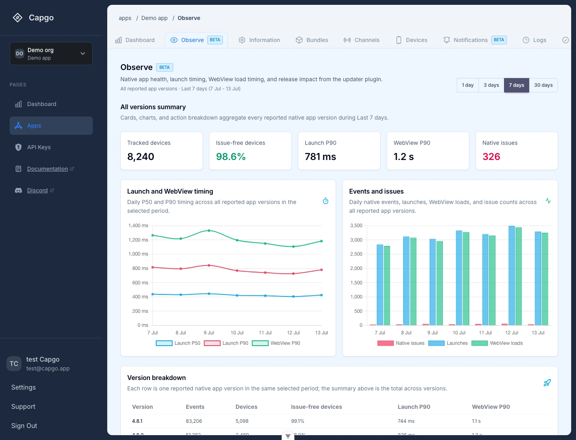The image size is (576, 440).
Task: Click the Documentation page icon
Action: [18, 169]
